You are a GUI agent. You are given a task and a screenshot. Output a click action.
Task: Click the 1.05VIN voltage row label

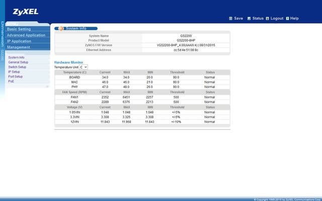74,113
